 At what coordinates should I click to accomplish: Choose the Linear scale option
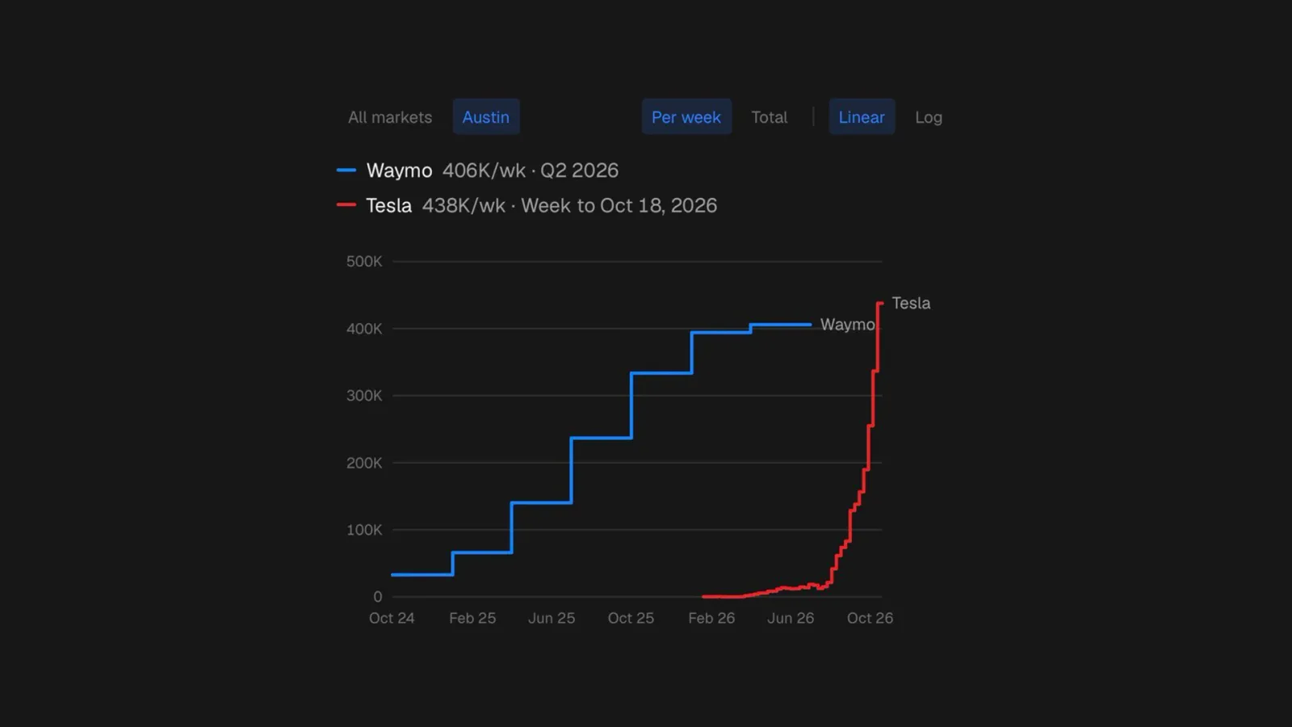(x=862, y=117)
